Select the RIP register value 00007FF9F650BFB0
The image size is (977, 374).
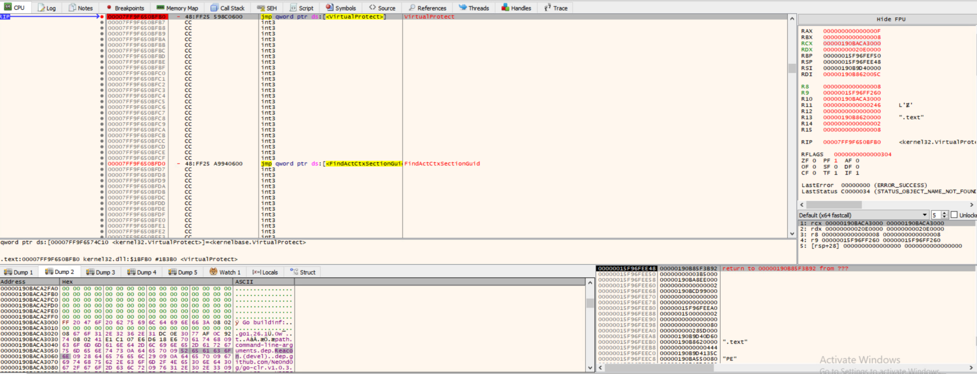[852, 142]
